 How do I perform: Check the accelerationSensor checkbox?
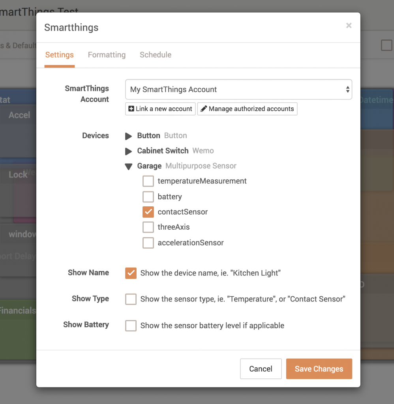pos(148,243)
